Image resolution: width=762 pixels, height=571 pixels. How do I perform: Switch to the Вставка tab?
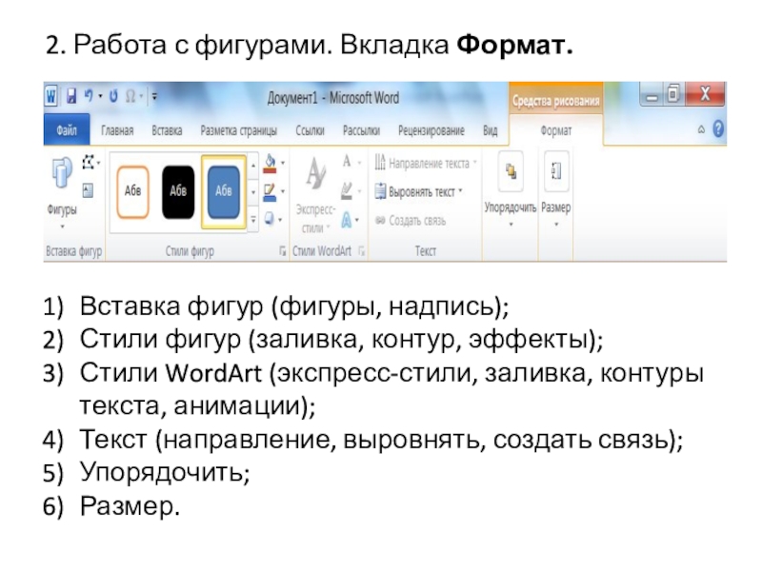(x=167, y=130)
